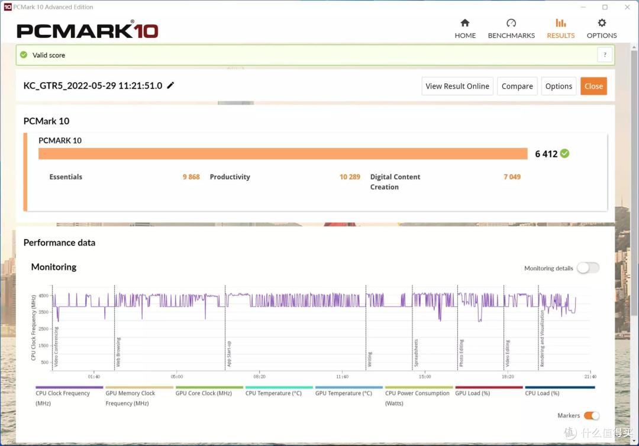
Task: Minimize the PCMark 10 window
Action: click(583, 7)
